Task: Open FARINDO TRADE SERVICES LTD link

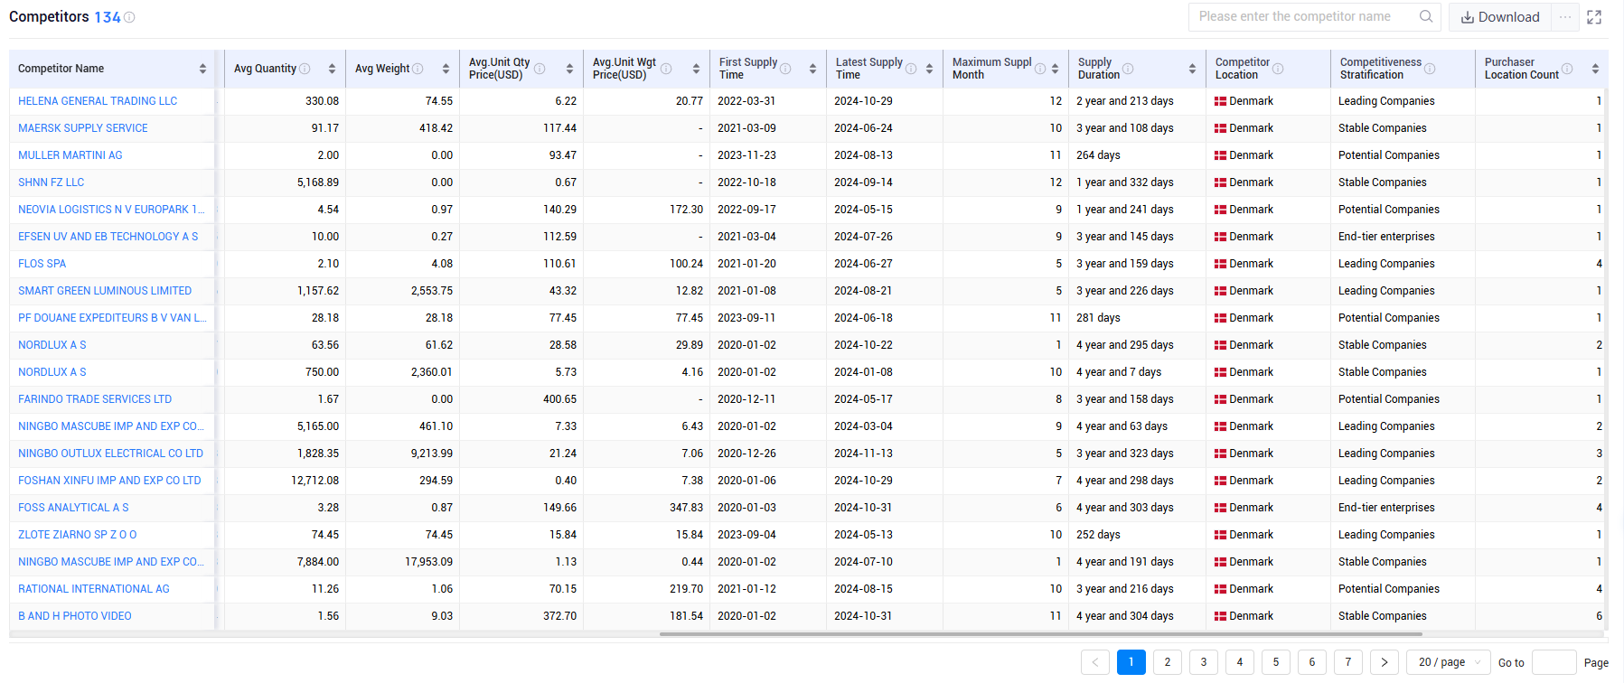Action: pyautogui.click(x=95, y=399)
